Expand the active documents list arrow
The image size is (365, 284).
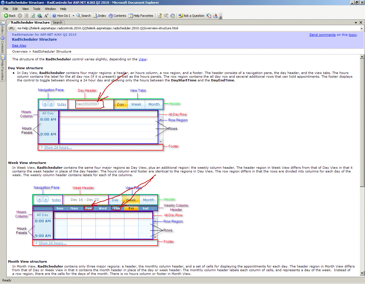tap(356, 22)
